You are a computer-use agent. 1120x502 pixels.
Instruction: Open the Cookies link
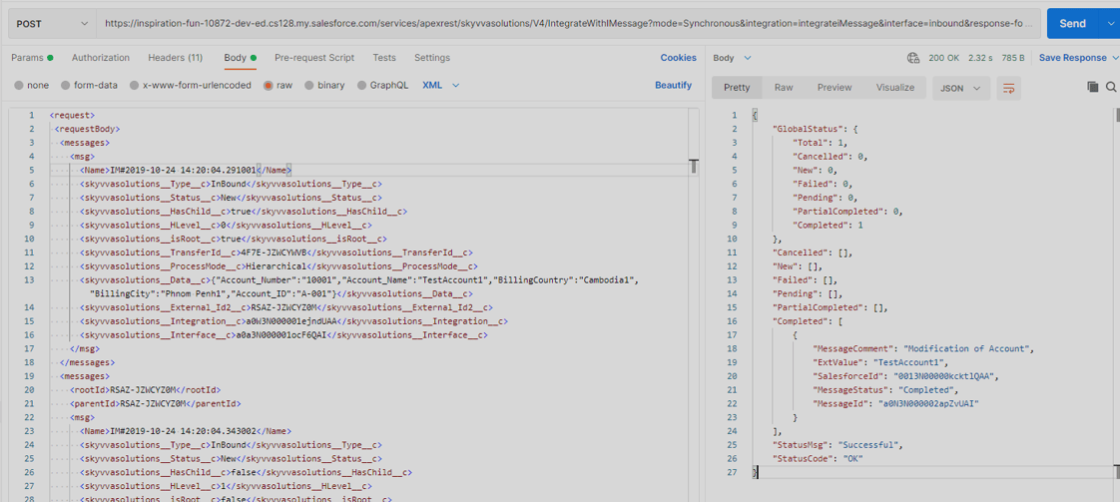click(x=678, y=58)
